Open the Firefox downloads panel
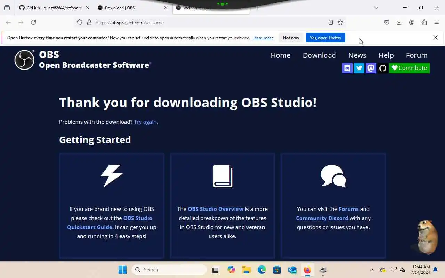This screenshot has width=445, height=278. [399, 22]
